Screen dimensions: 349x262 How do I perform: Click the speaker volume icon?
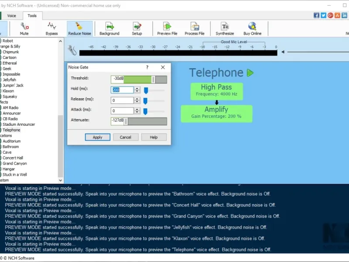pyautogui.click(x=283, y=52)
